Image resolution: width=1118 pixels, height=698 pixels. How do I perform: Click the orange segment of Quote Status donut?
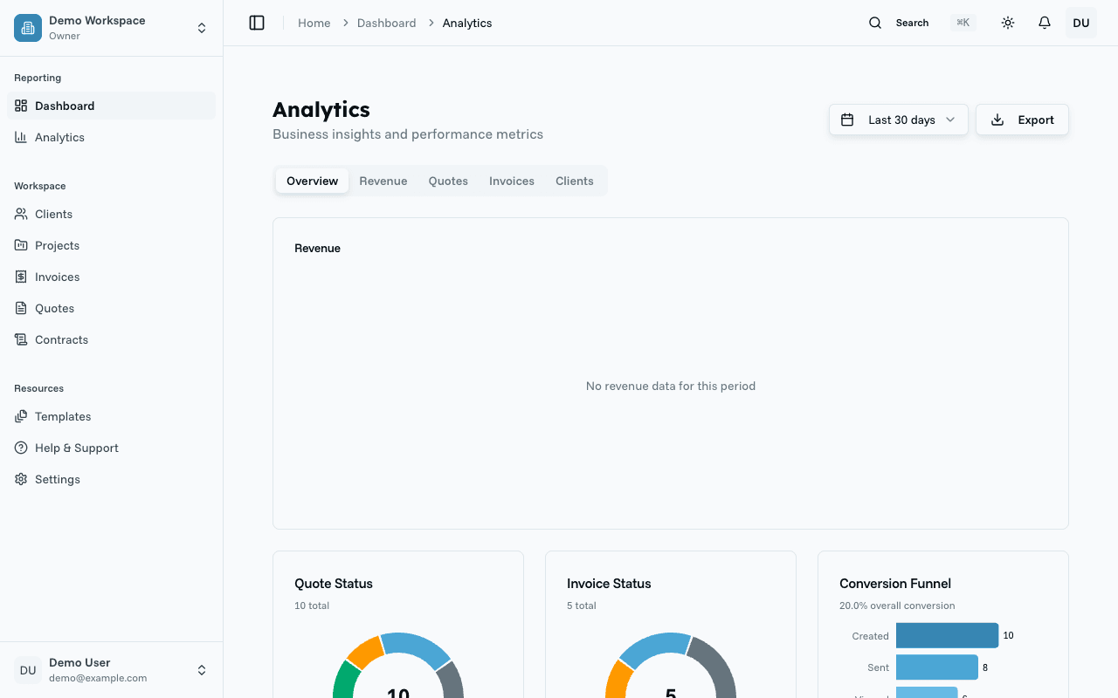(366, 652)
